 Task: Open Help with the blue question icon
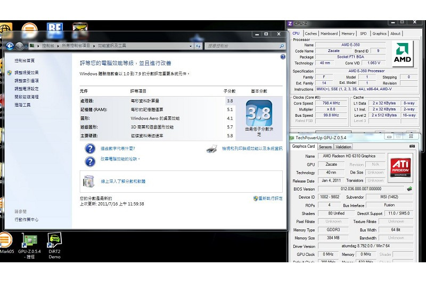283,57
